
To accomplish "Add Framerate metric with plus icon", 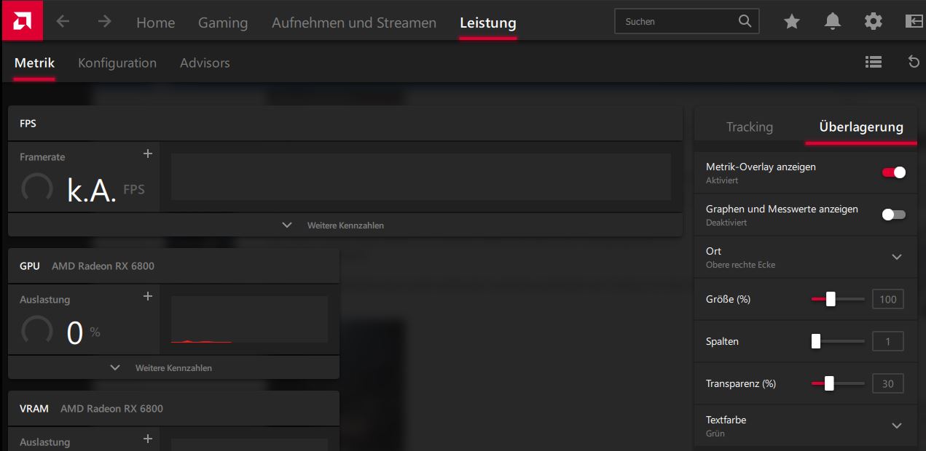I will [x=148, y=153].
